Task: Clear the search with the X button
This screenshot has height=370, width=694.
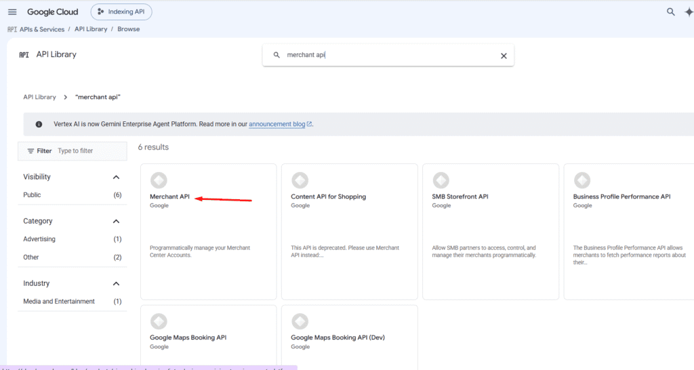Action: [504, 56]
